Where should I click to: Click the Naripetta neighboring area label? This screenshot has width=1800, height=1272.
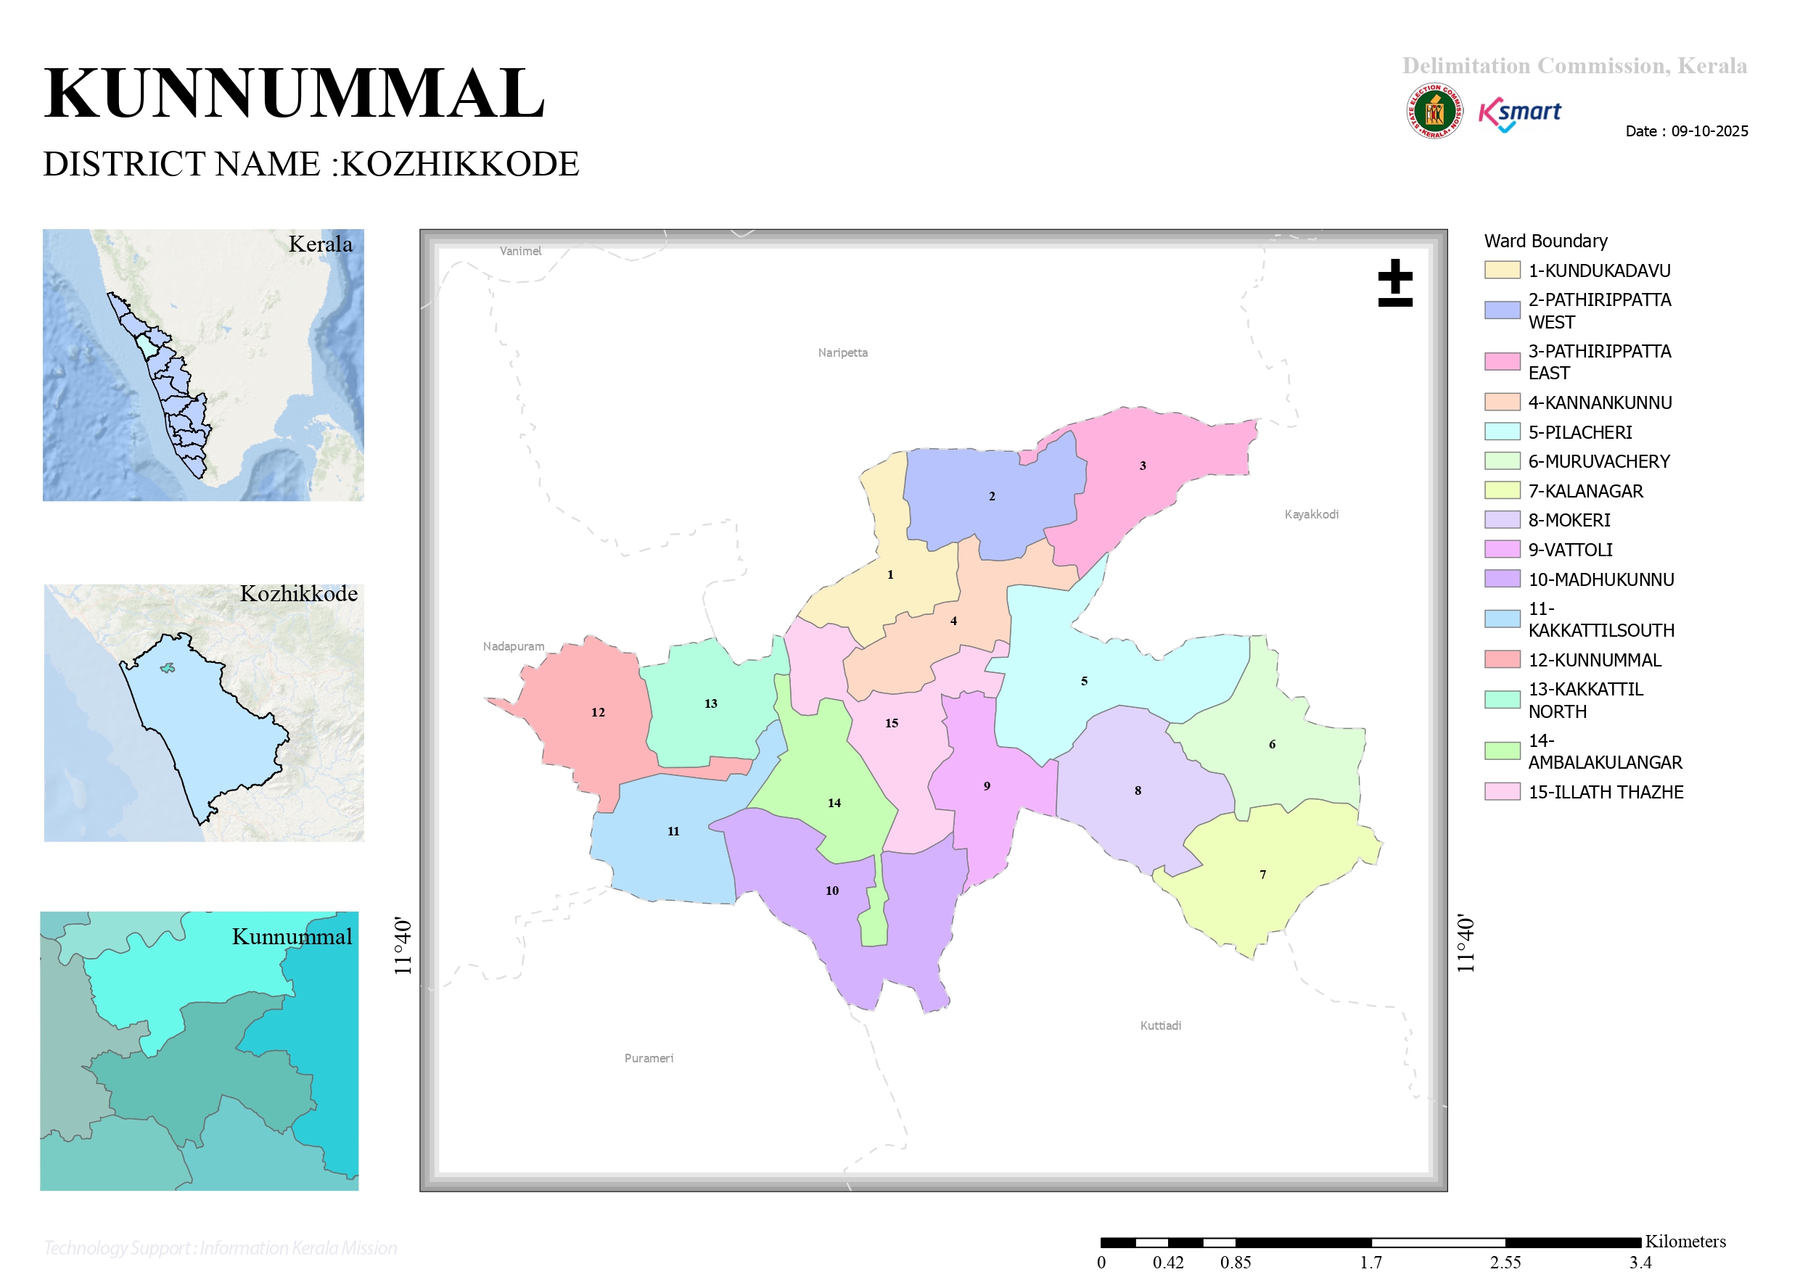tap(843, 352)
